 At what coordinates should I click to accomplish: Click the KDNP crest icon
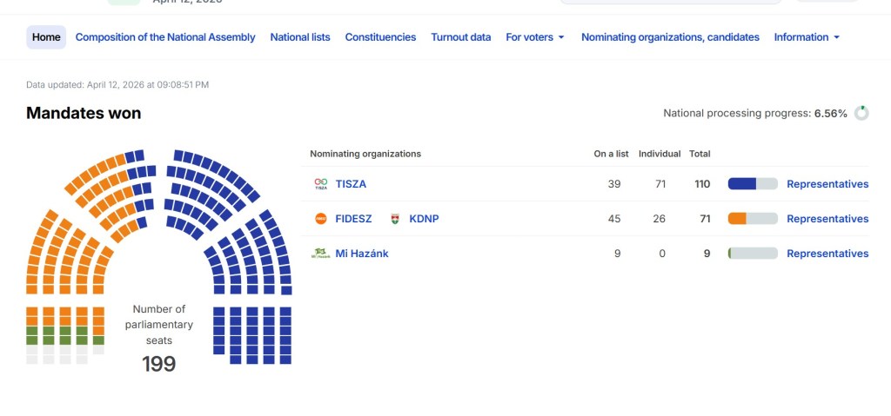(x=395, y=219)
